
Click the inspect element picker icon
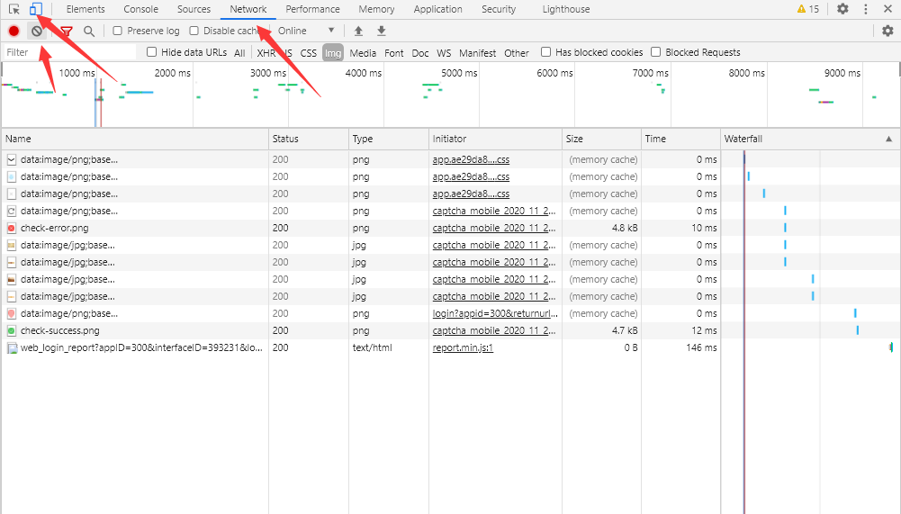pyautogui.click(x=14, y=9)
